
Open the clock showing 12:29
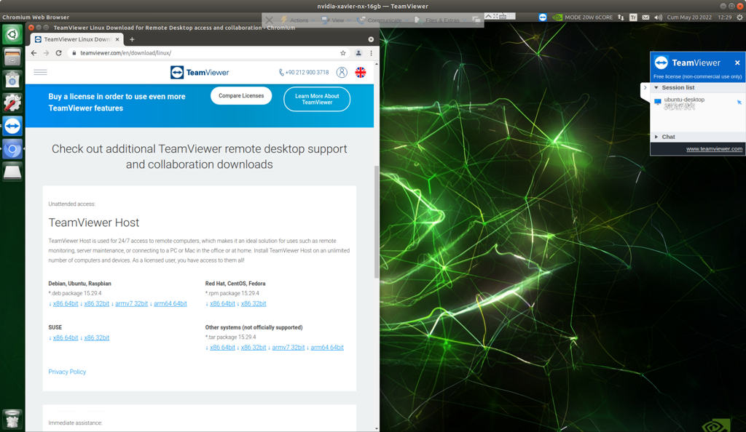(725, 17)
